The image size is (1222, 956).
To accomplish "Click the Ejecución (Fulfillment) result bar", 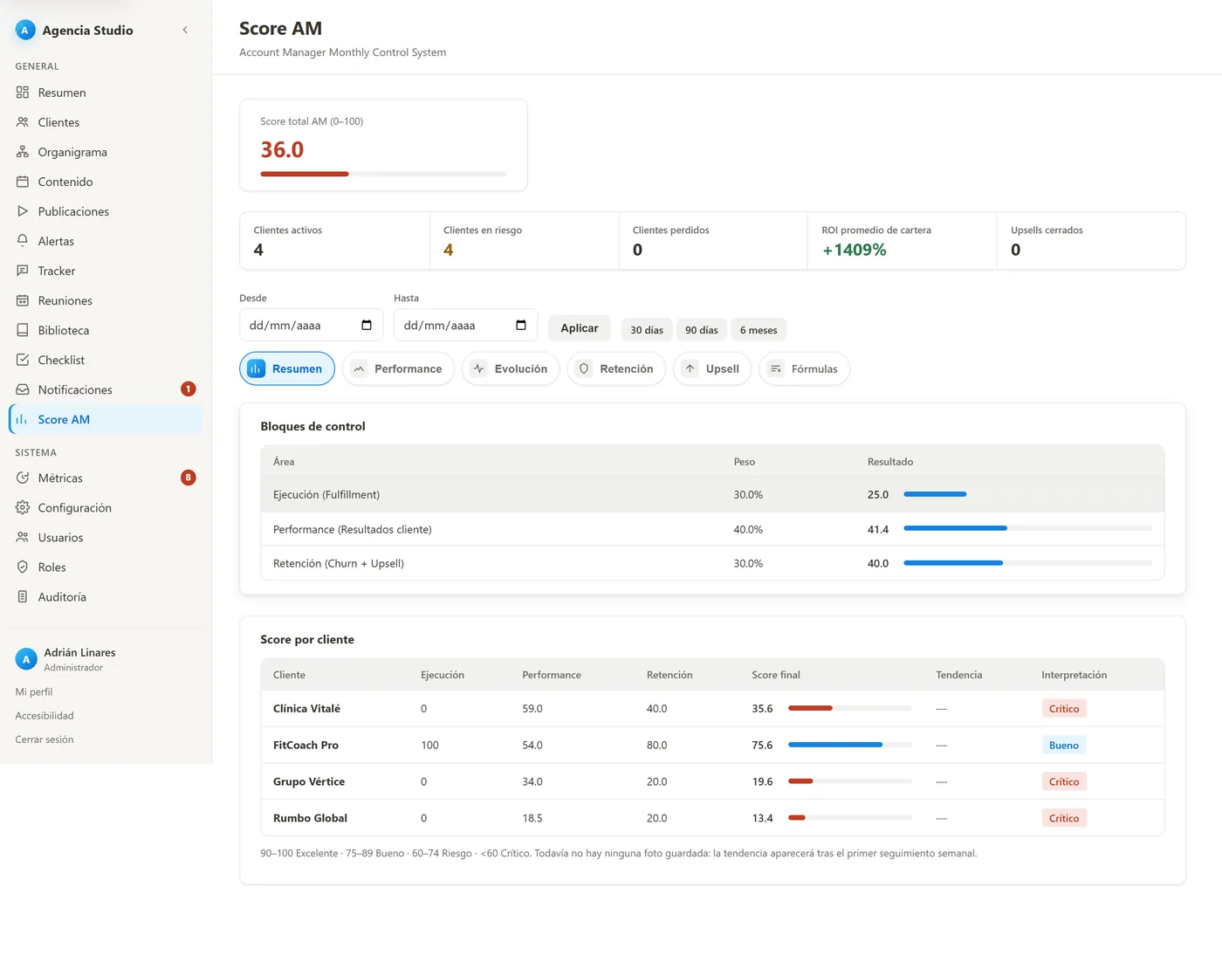I will [1028, 494].
